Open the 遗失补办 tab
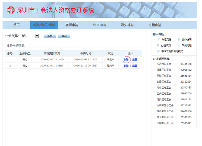 click(127, 25)
